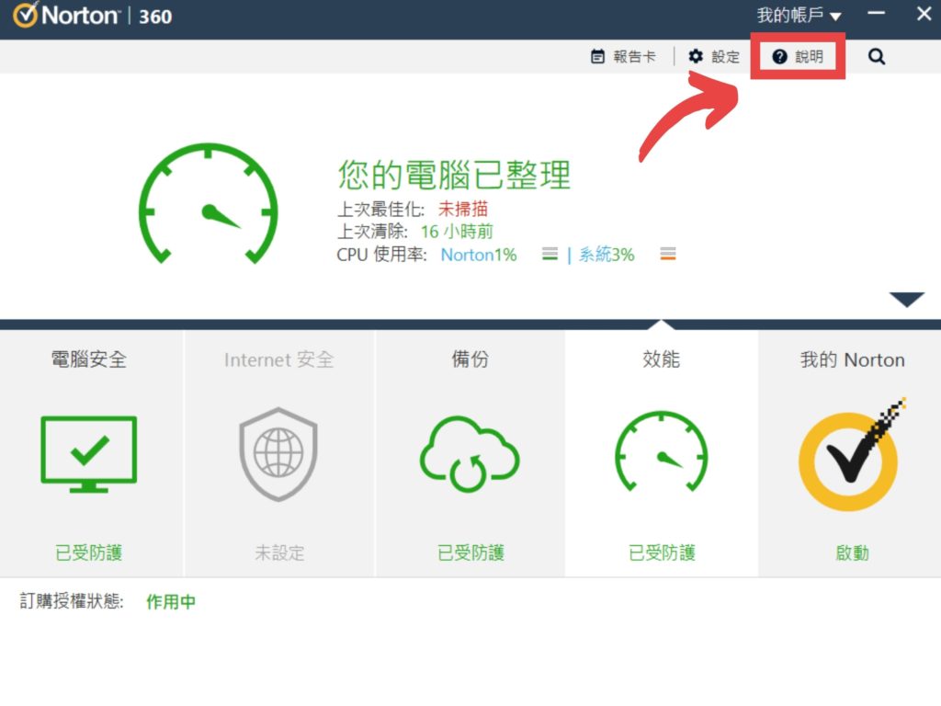Click 已受防護 under 電腦安全
The image size is (941, 706).
point(89,552)
